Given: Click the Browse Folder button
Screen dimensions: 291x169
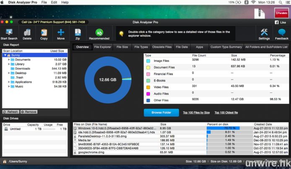Looking at the screenshot, I should tap(161, 113).
